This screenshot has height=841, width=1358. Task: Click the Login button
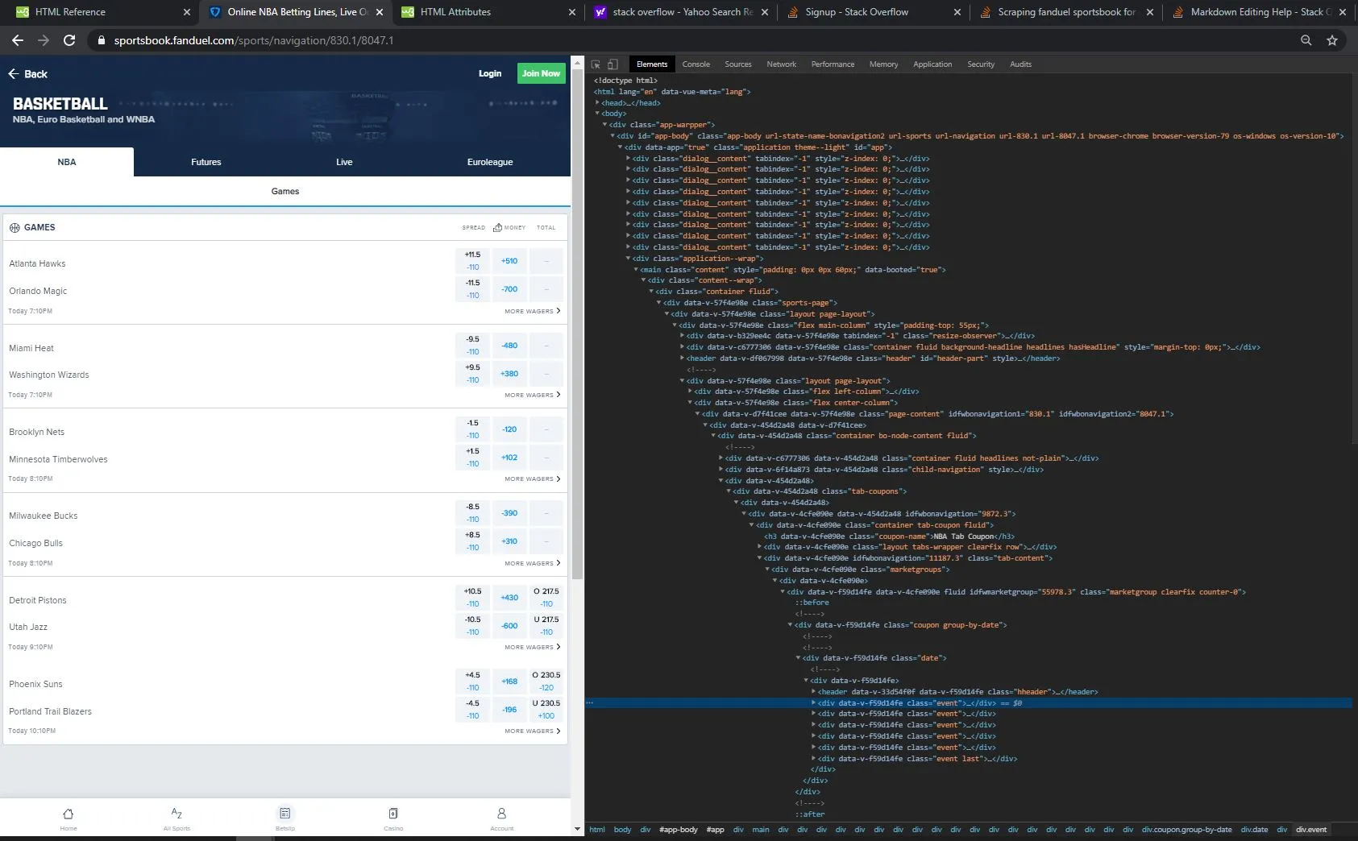(x=490, y=73)
